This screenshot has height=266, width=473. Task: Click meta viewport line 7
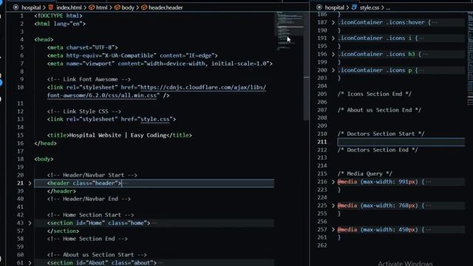pyautogui.click(x=160, y=64)
